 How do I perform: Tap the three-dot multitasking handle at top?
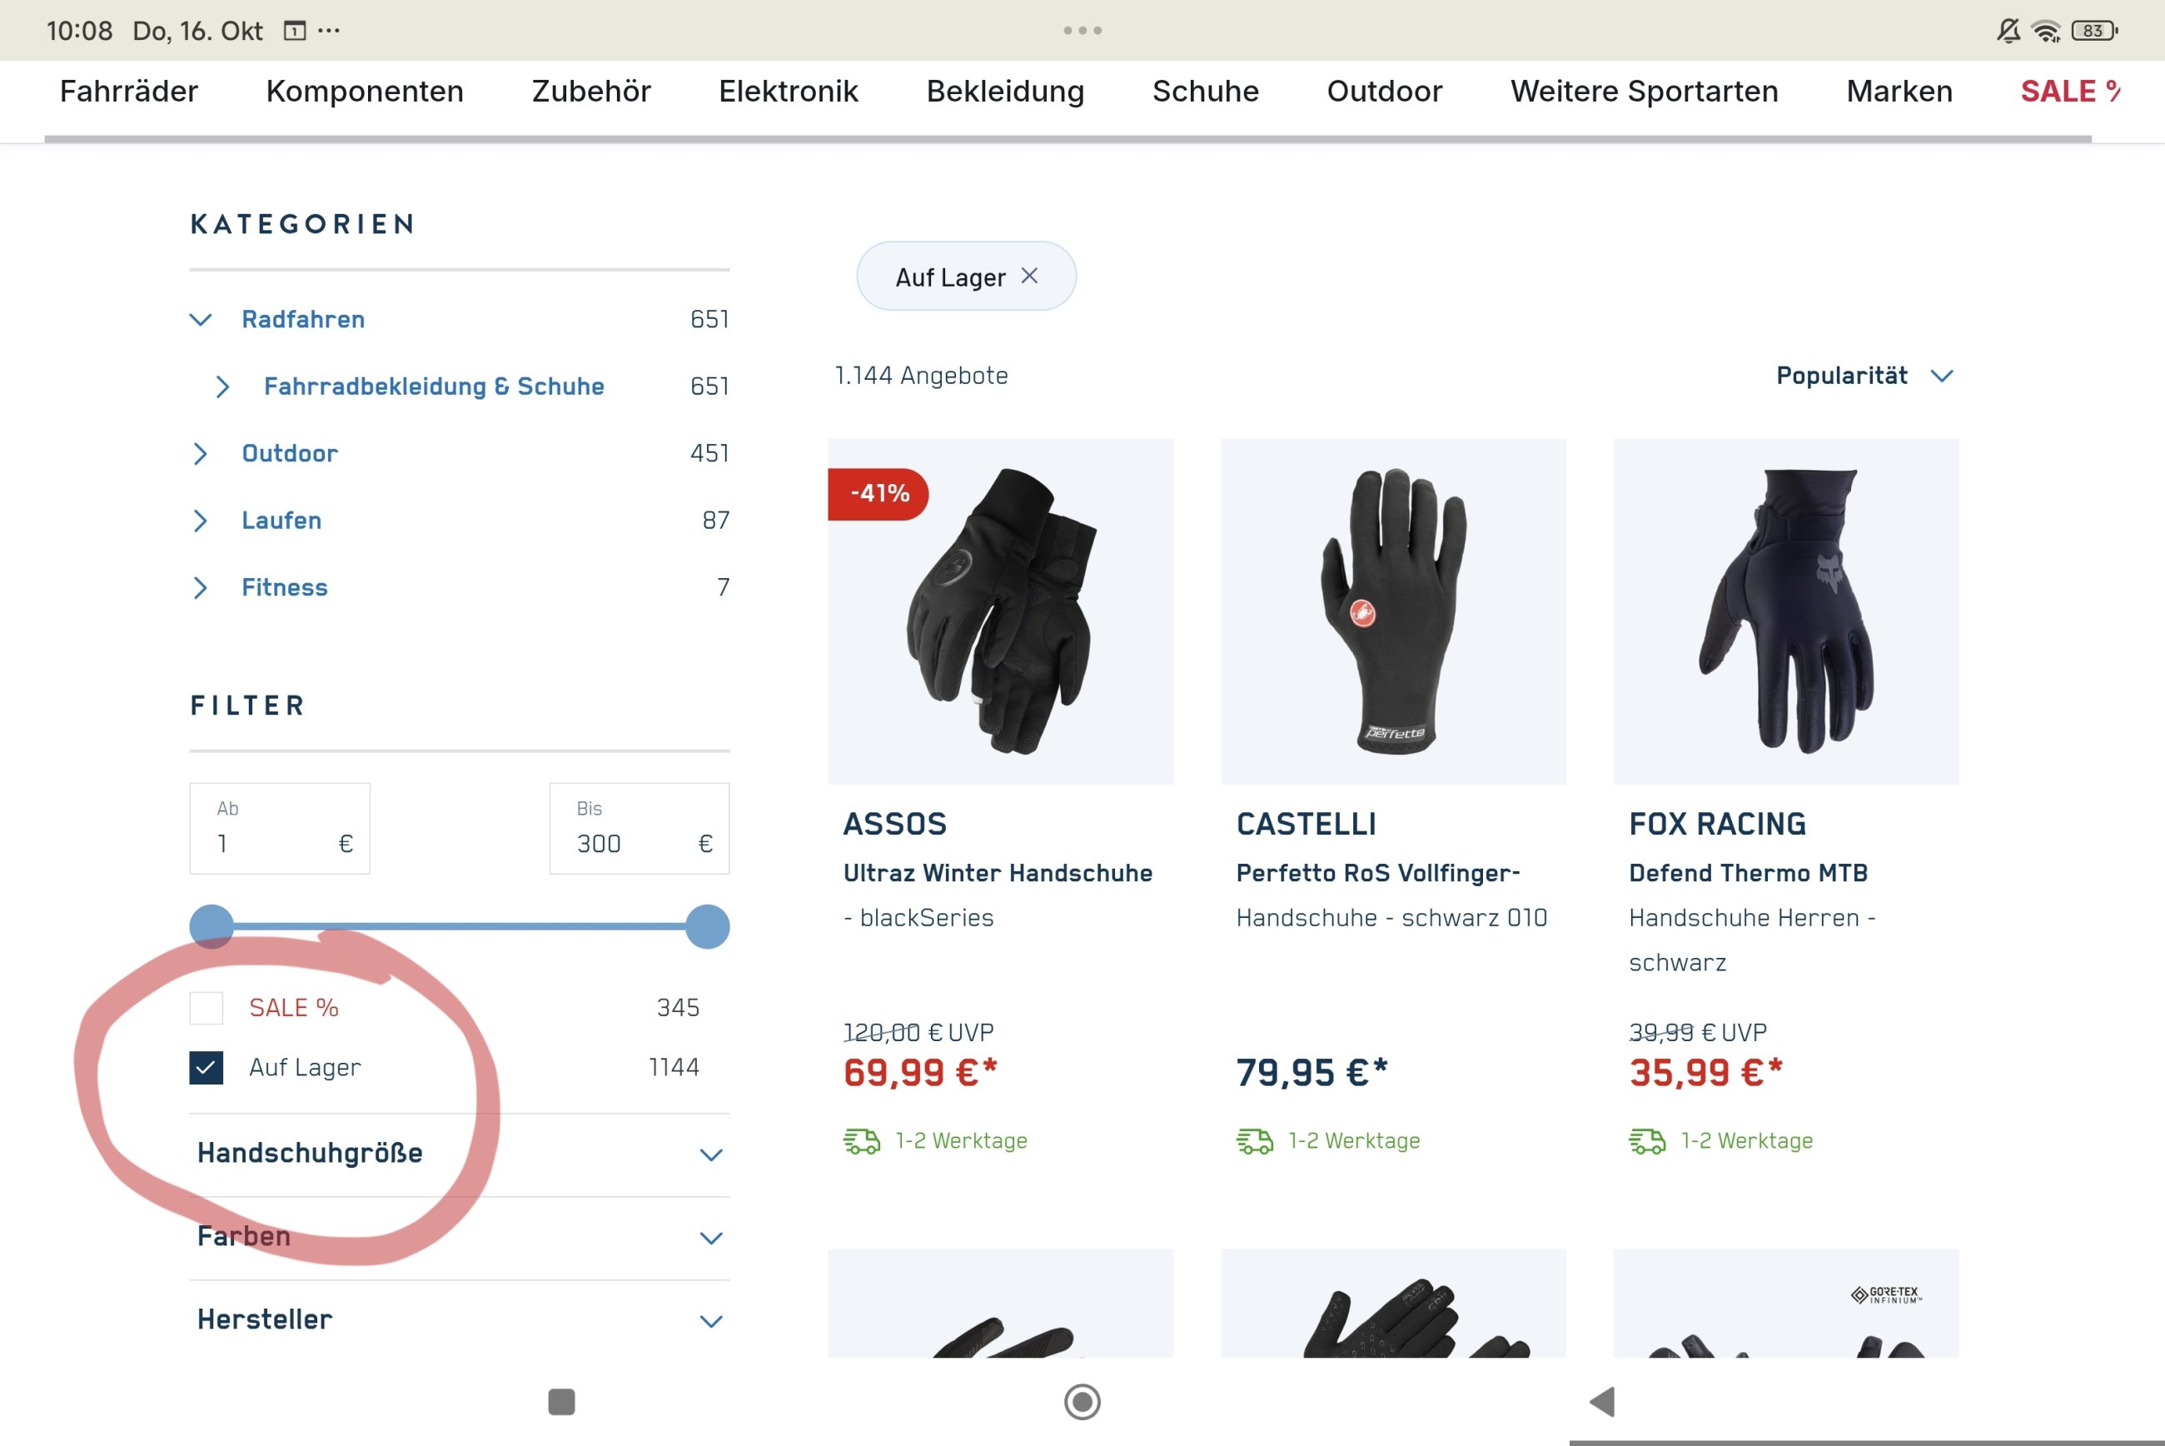(1082, 31)
